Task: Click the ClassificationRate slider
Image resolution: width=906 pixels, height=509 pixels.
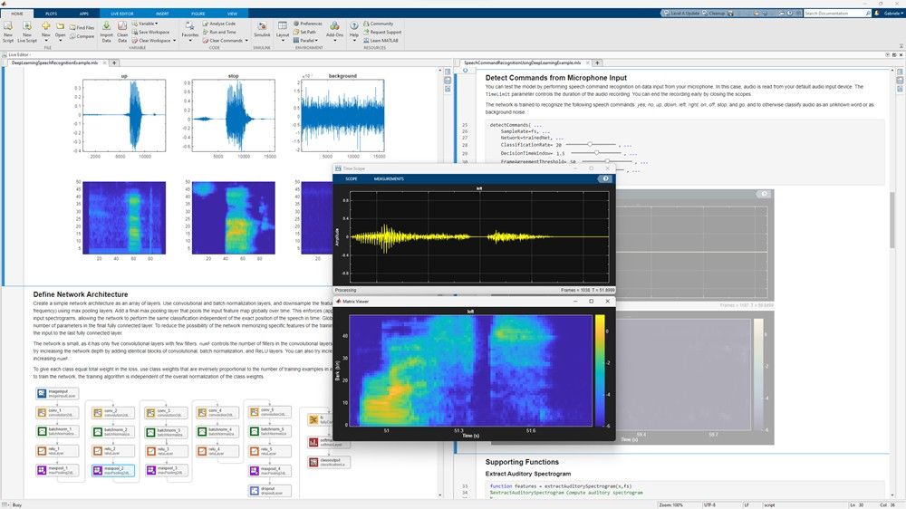Action: [x=591, y=144]
